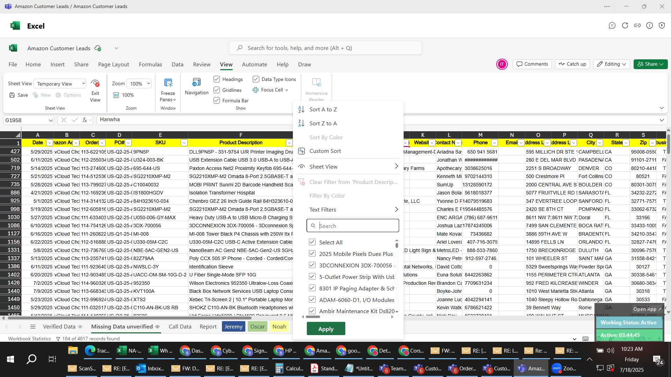The height and width of the screenshot is (377, 671).
Task: Toggle the Headings checkbox
Action: coord(217,79)
